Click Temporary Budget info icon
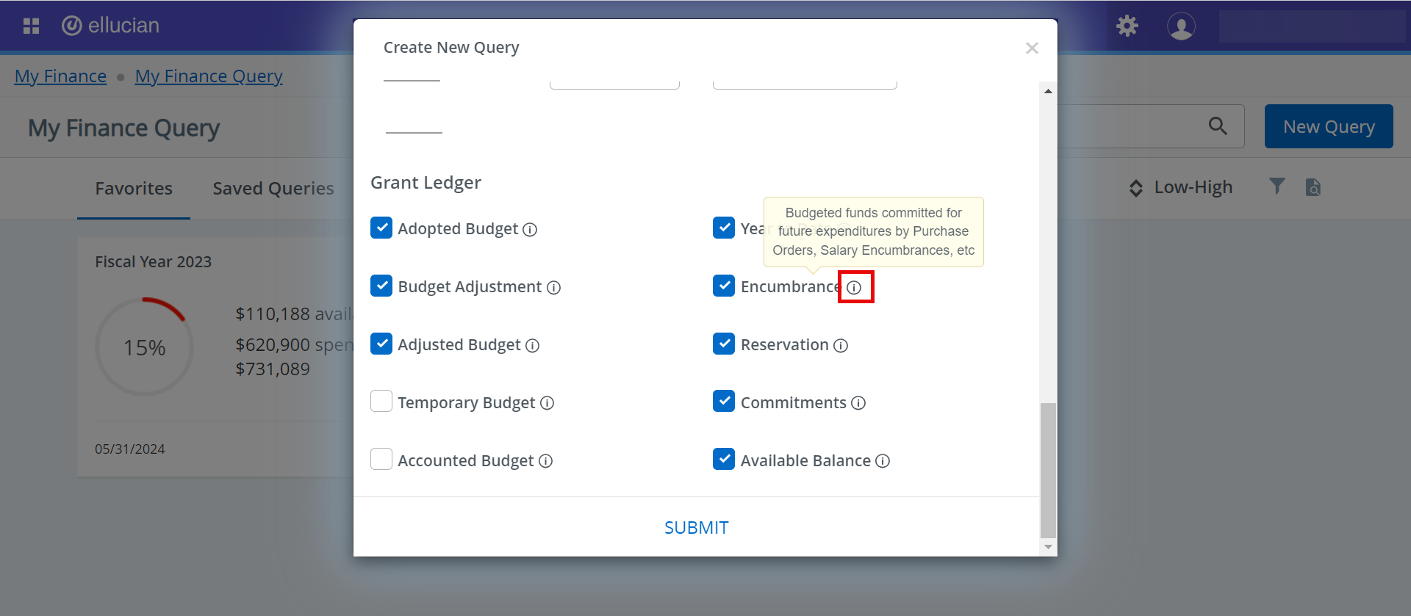The image size is (1411, 616). coord(547,403)
